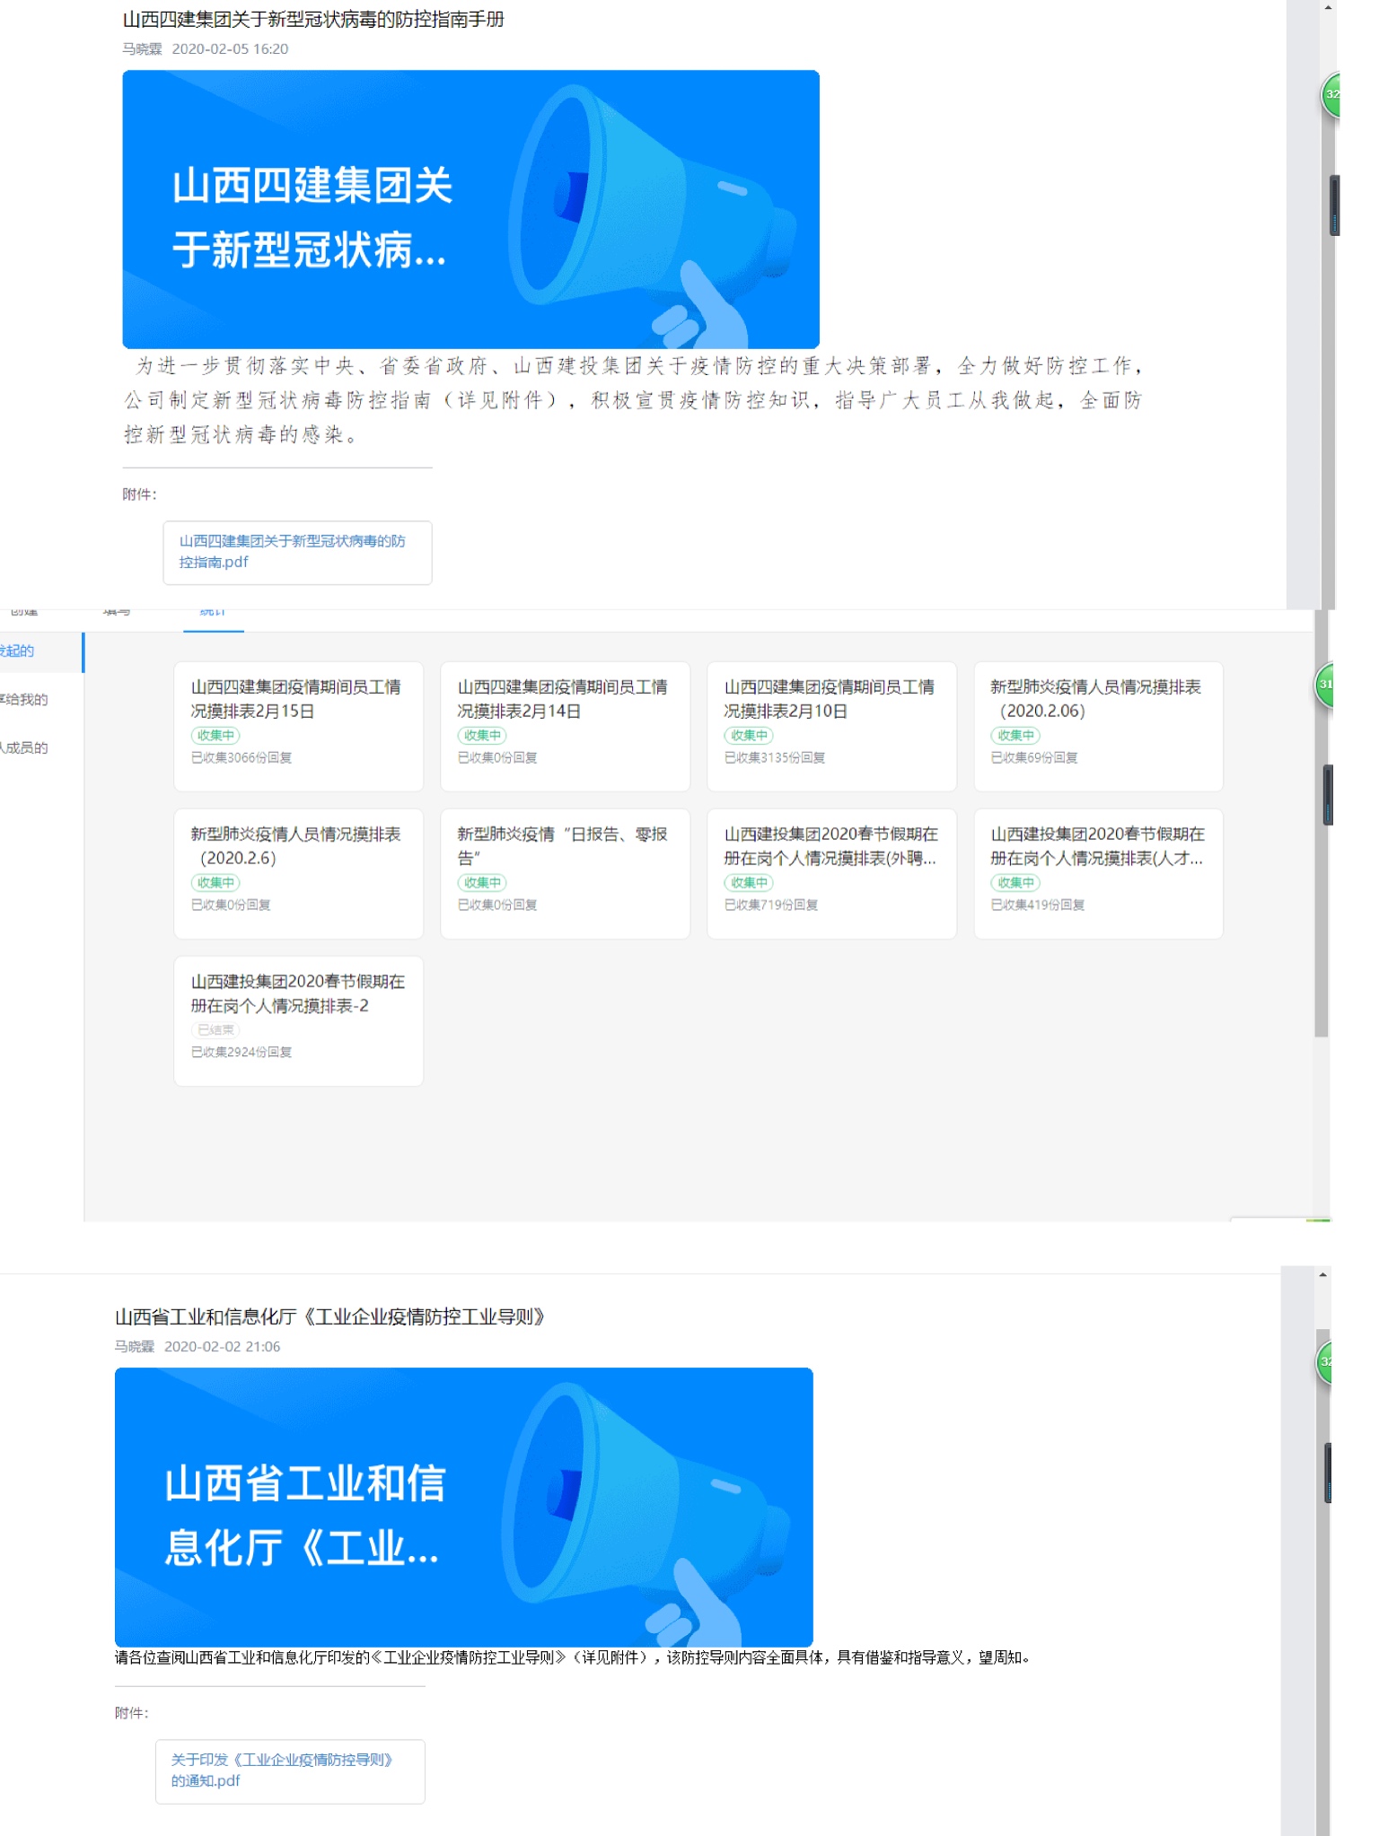Viewport: 1379px width, 1836px height.
Task: Click paragraph starting 请各位查阅山西省工业和信息化厅
Action: pos(574,1657)
